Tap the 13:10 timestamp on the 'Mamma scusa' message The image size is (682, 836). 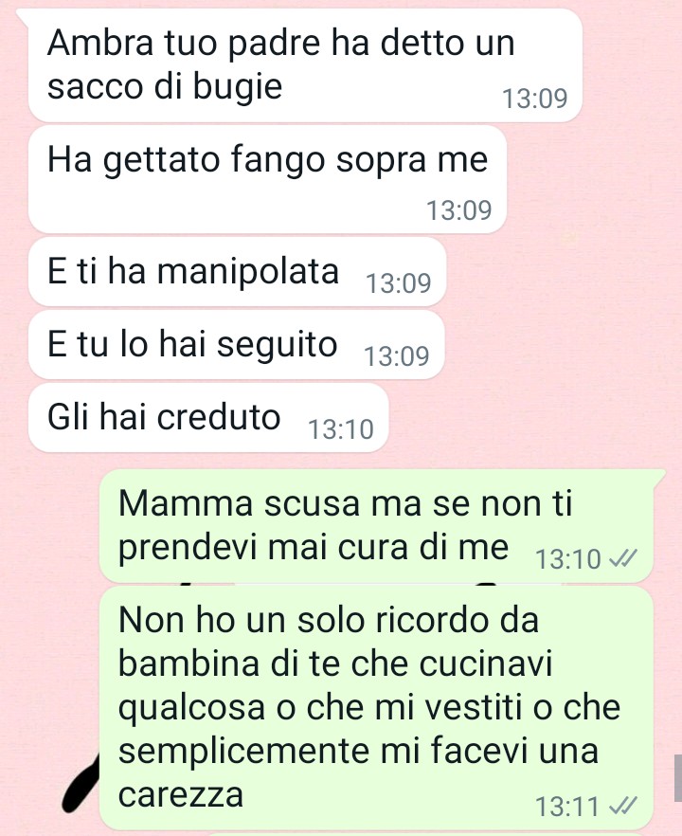(x=568, y=559)
